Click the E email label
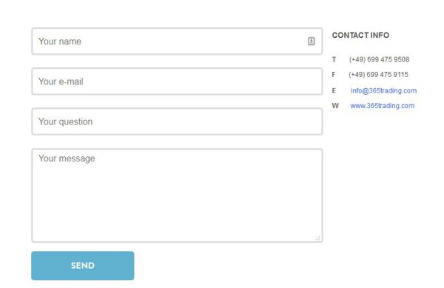This screenshot has height=288, width=444. (334, 90)
